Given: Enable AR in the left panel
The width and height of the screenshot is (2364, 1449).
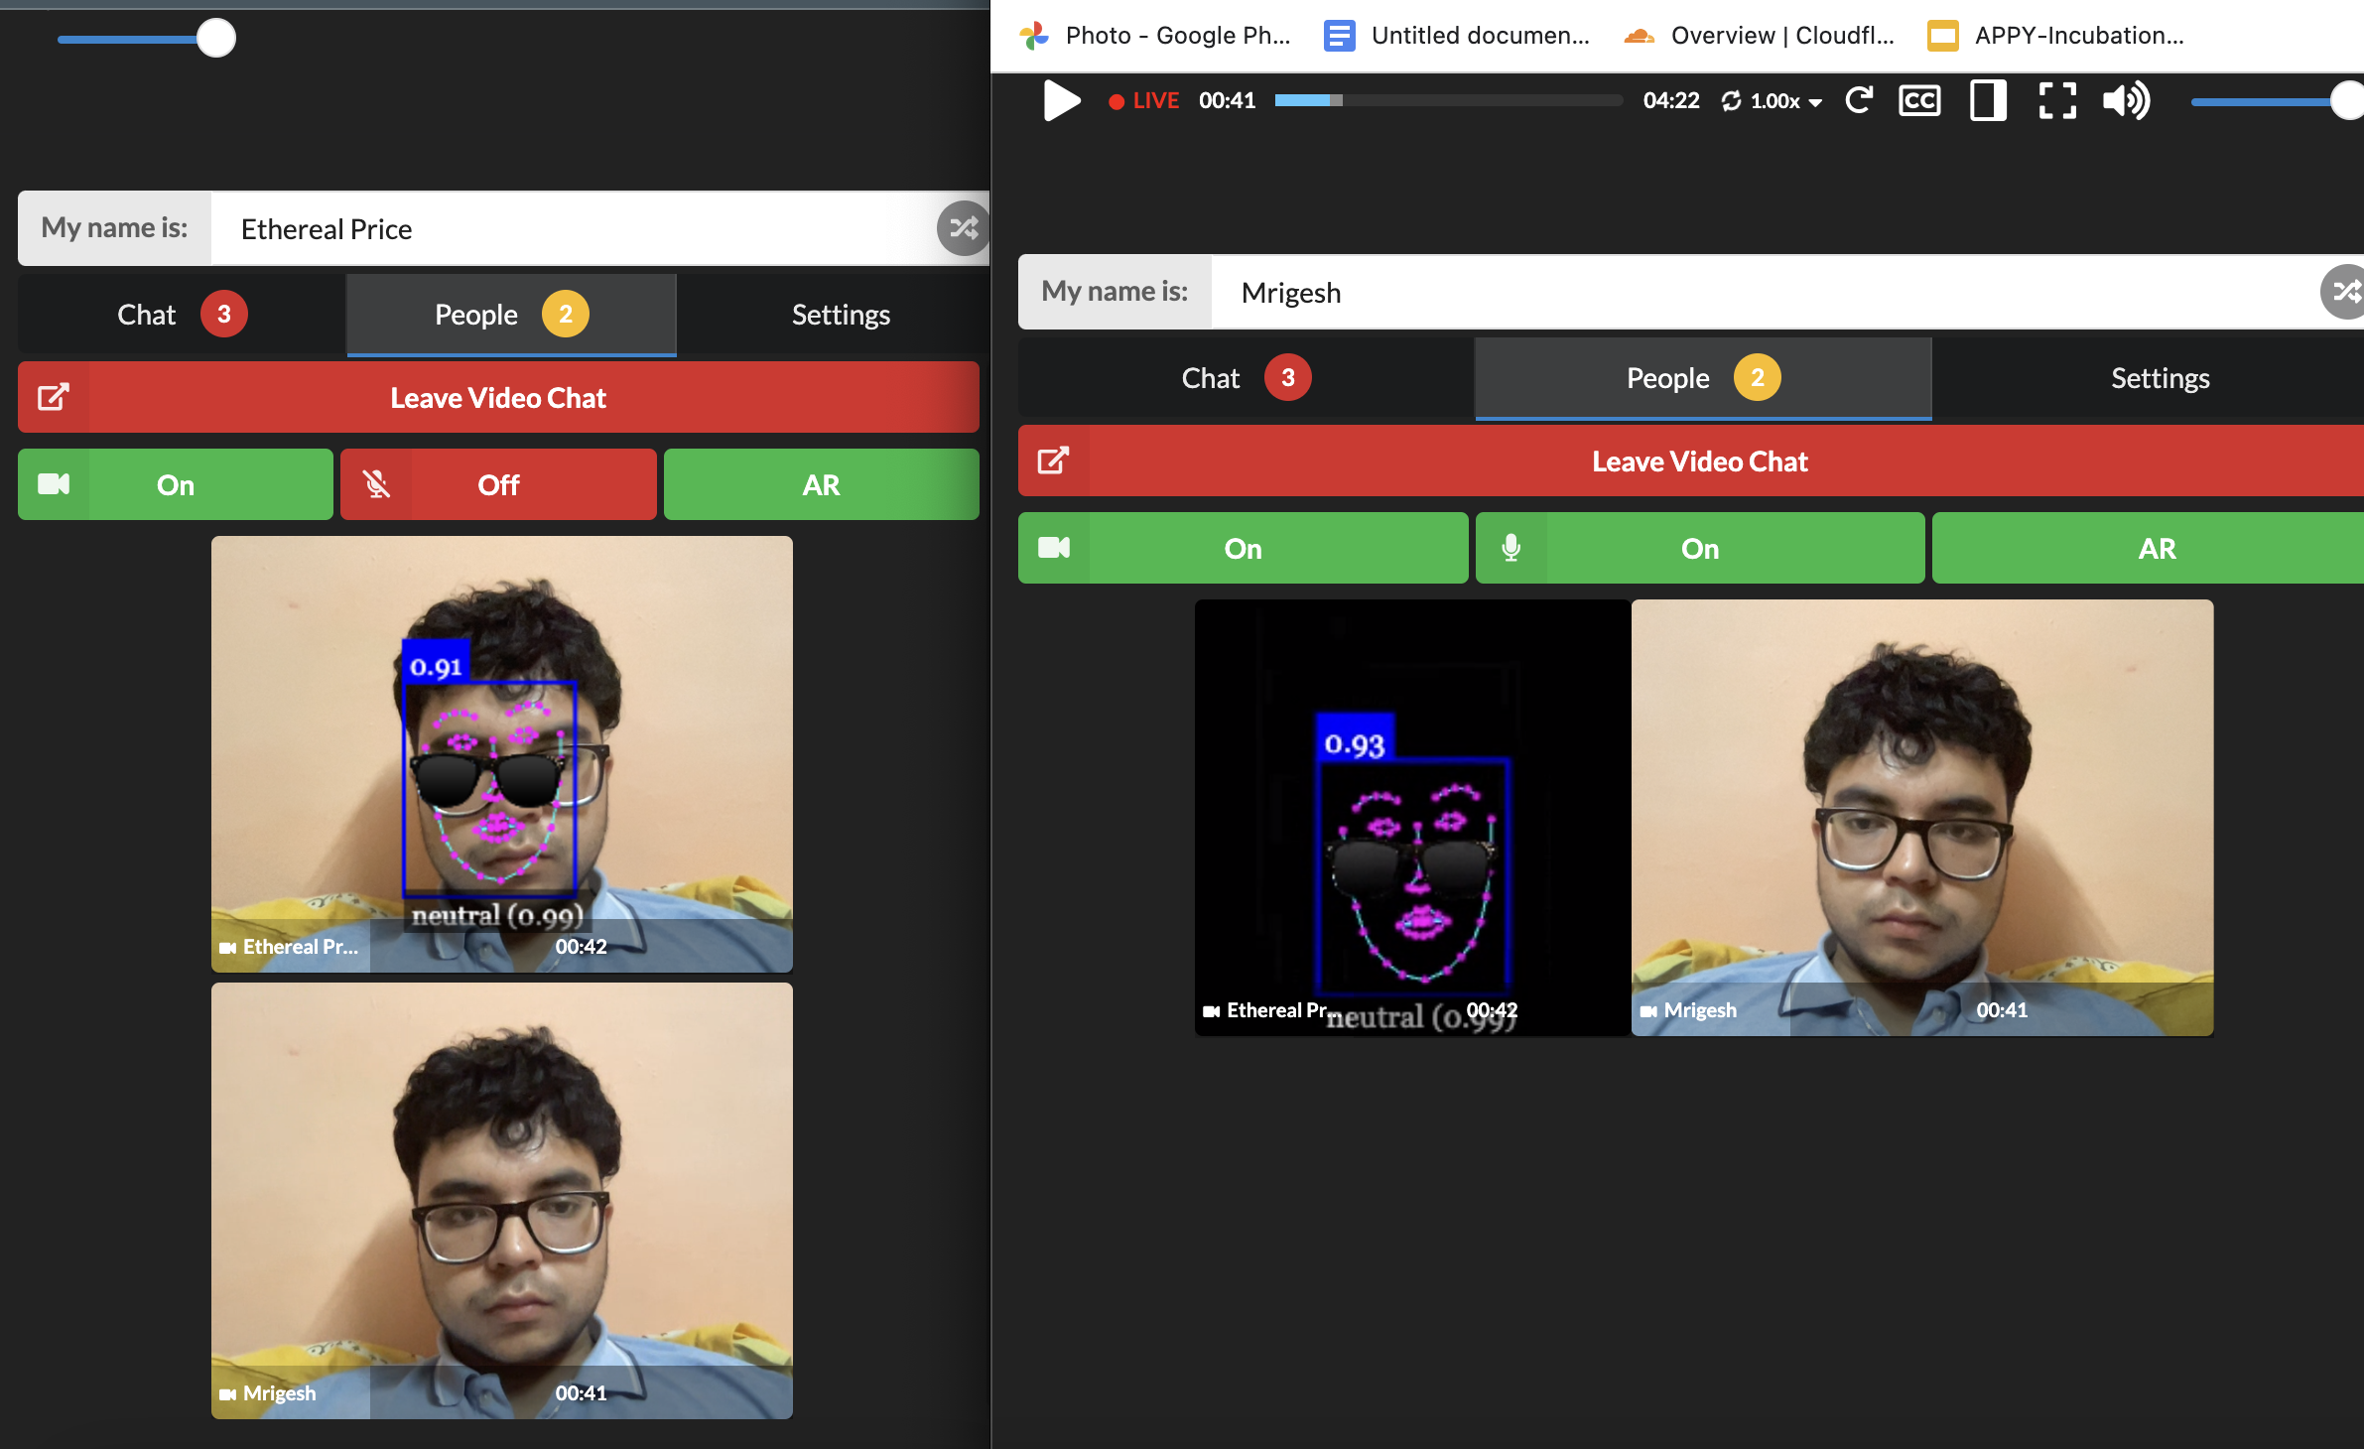Looking at the screenshot, I should (821, 485).
